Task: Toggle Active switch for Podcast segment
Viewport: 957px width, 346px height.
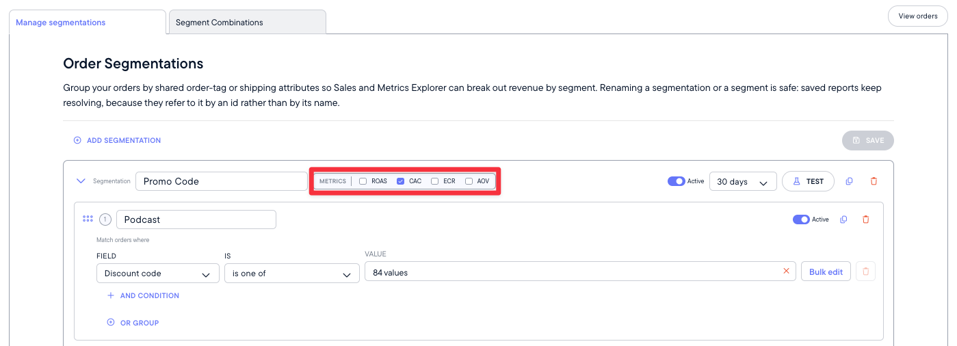Action: point(801,219)
